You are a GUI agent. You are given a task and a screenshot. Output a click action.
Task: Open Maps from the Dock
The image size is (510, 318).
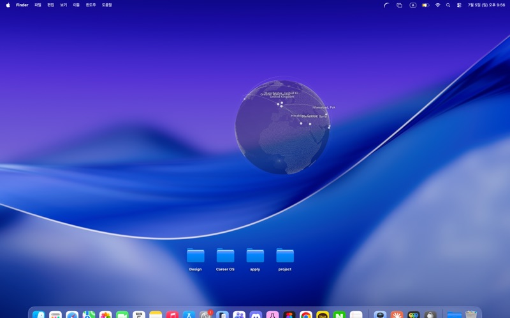tap(89, 315)
